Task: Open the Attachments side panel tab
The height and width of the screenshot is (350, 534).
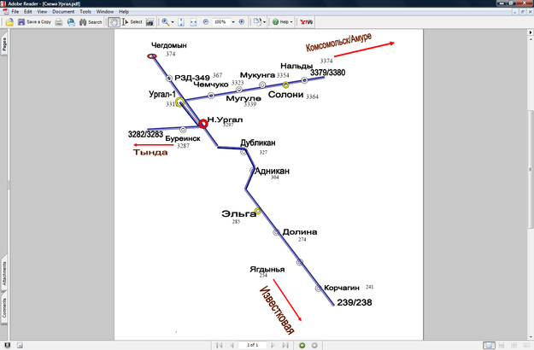Action: pos(4,273)
